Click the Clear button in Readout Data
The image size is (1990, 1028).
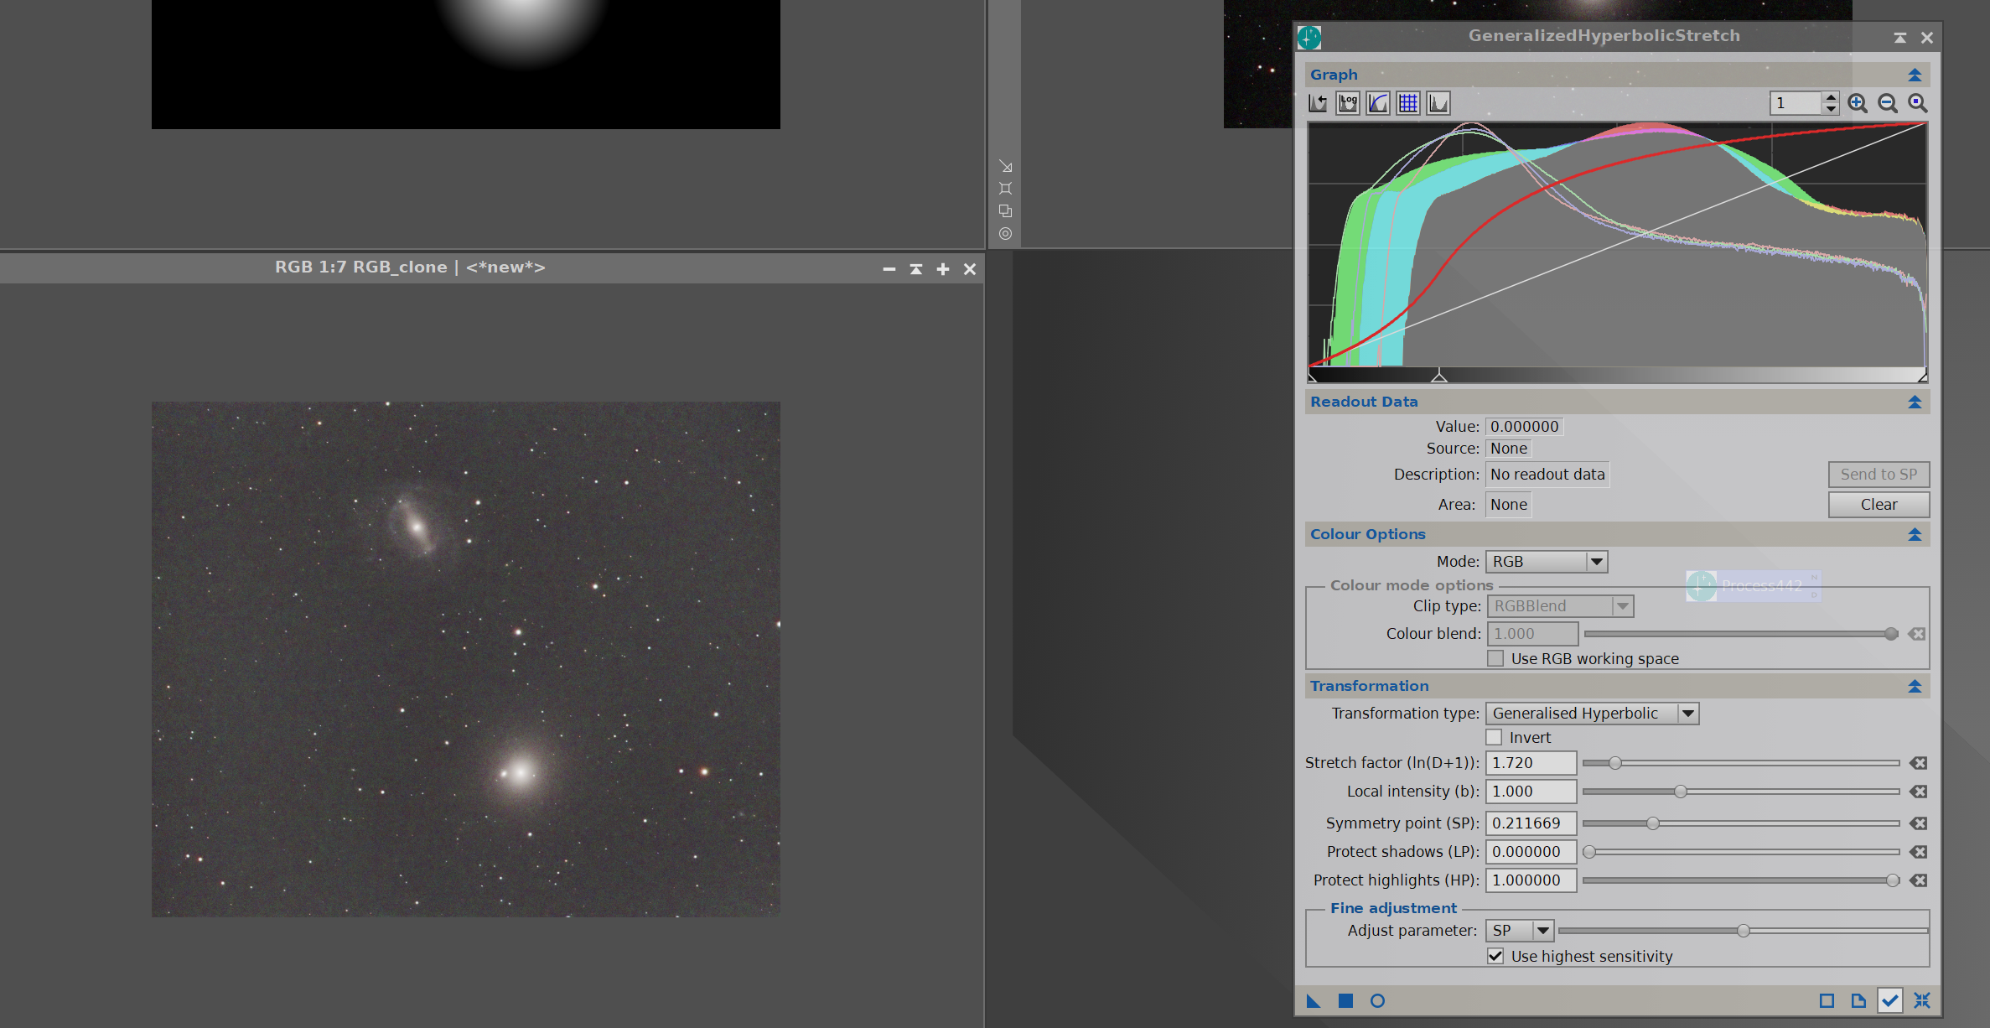coord(1879,505)
